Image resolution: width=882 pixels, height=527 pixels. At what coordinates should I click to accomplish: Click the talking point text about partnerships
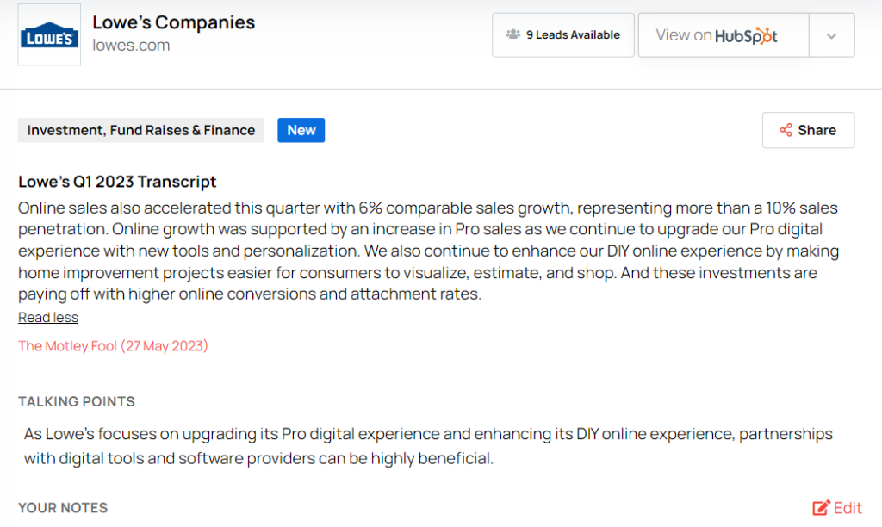(x=428, y=446)
